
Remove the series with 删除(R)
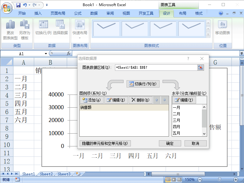click(x=140, y=100)
